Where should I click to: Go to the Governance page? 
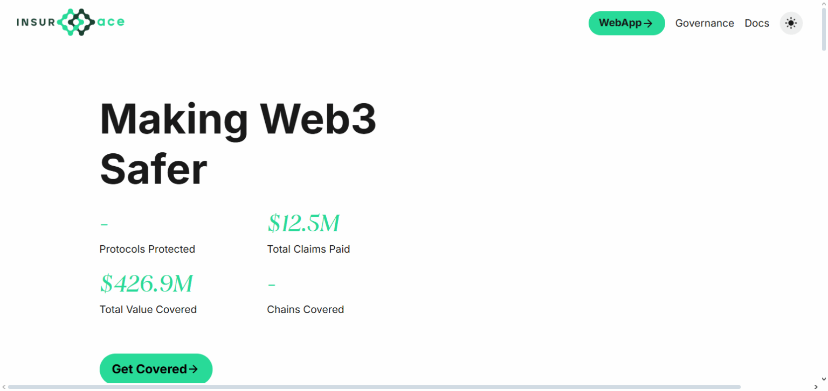(704, 23)
